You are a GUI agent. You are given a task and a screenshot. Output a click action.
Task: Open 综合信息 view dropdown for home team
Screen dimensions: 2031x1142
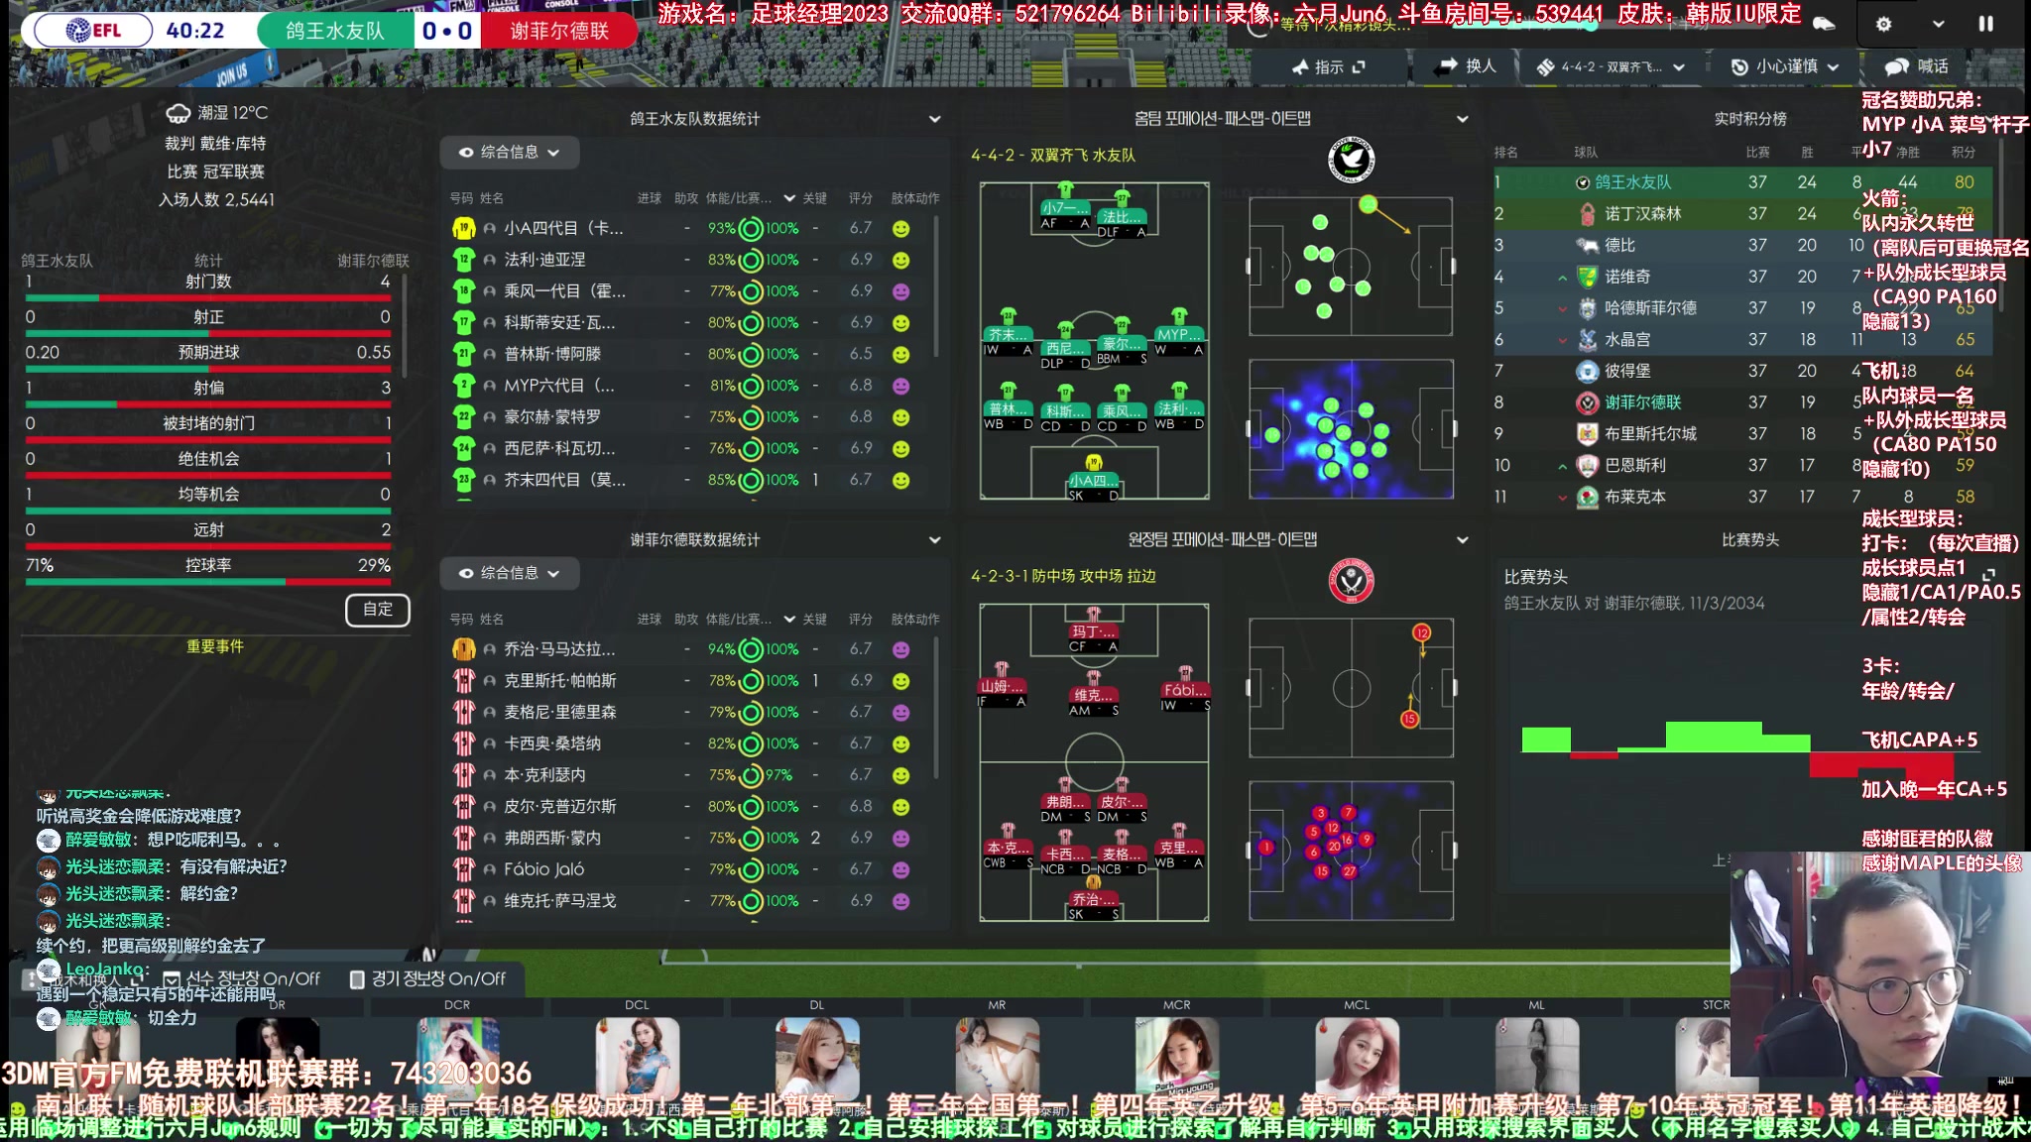pyautogui.click(x=510, y=152)
